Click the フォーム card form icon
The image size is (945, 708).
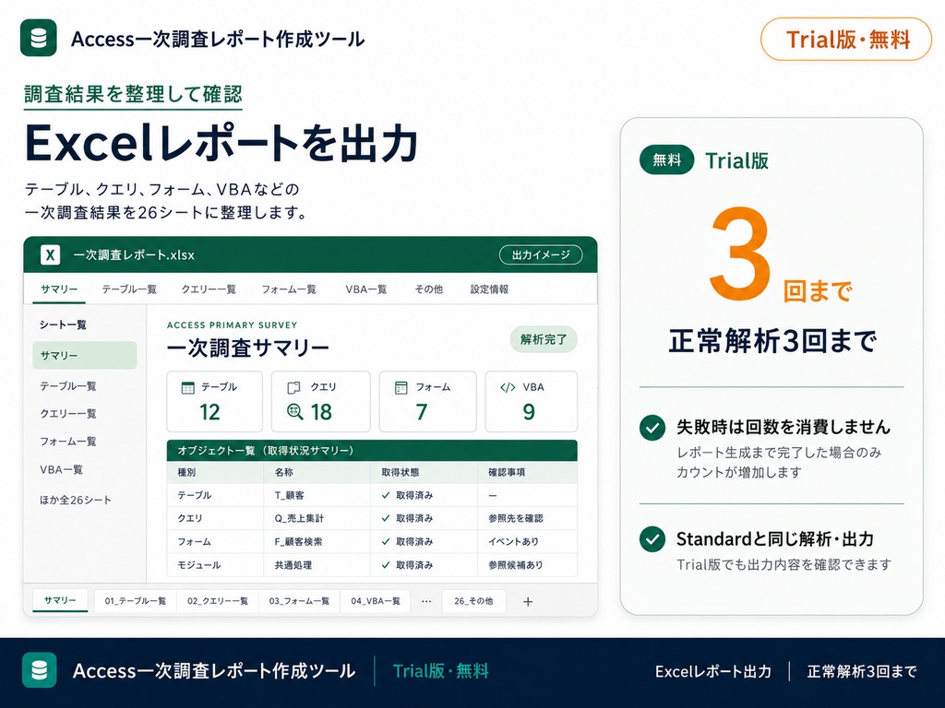401,388
